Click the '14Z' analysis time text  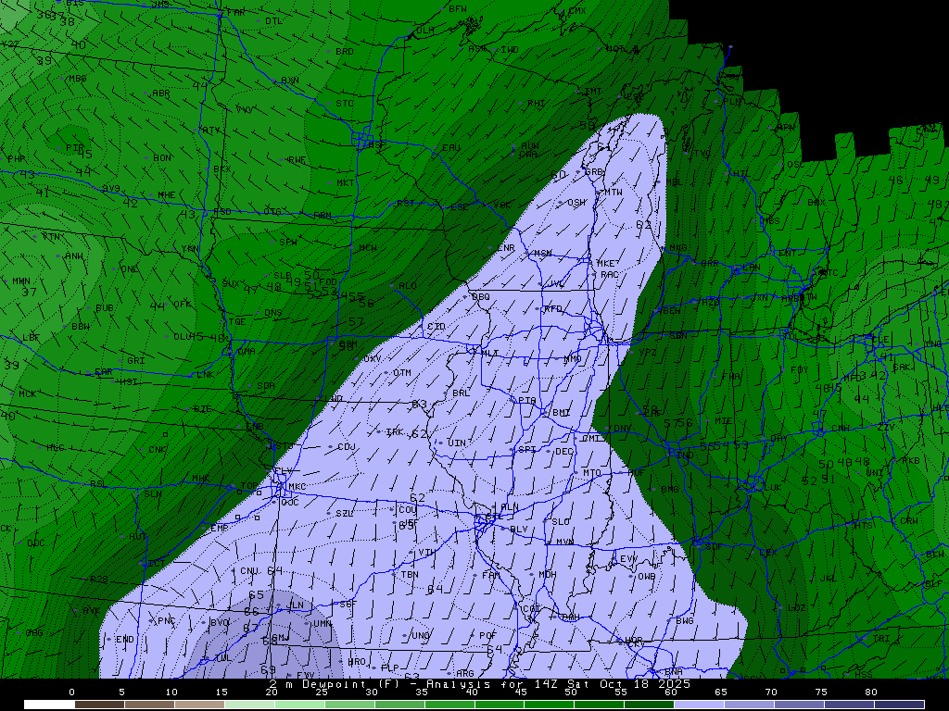(x=545, y=684)
